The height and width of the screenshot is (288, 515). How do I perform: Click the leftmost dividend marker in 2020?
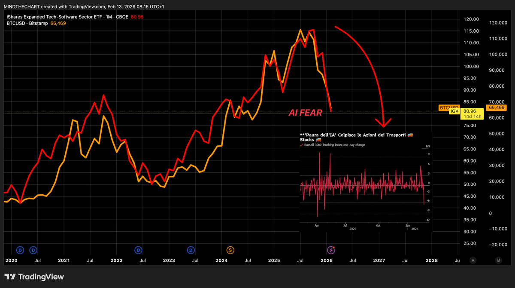[20, 250]
